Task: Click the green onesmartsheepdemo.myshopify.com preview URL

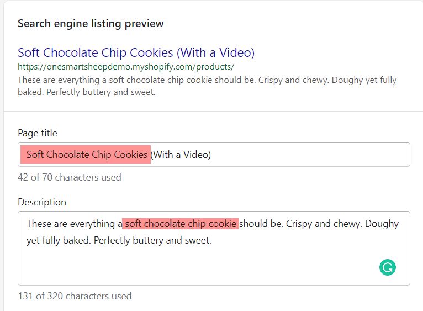Action: click(x=126, y=67)
